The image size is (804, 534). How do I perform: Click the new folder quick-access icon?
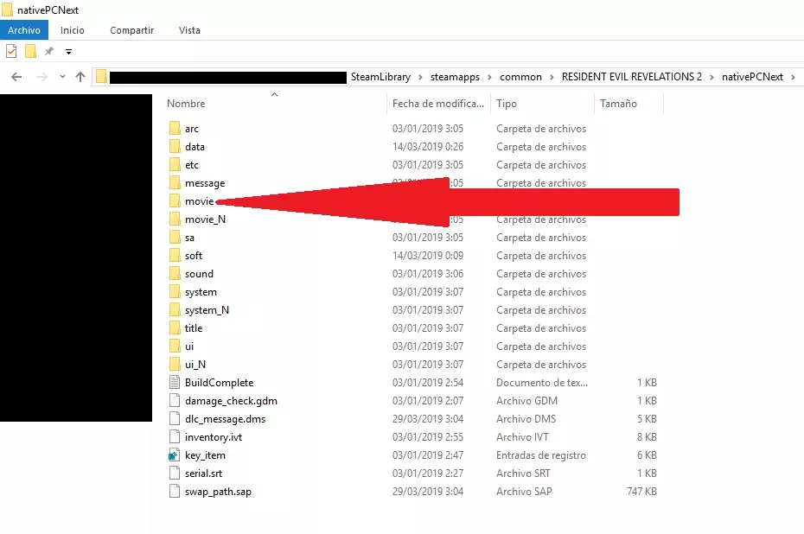pyautogui.click(x=31, y=51)
